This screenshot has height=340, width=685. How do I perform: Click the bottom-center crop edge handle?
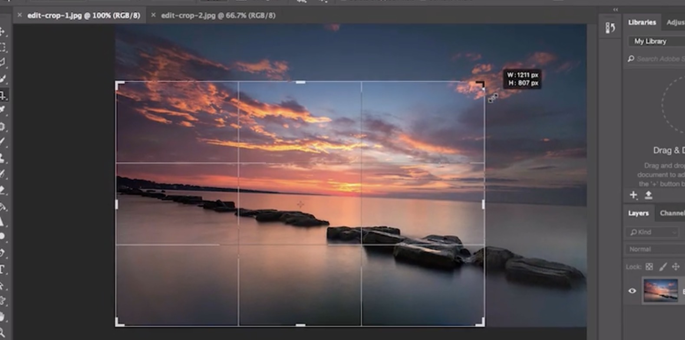pos(300,325)
